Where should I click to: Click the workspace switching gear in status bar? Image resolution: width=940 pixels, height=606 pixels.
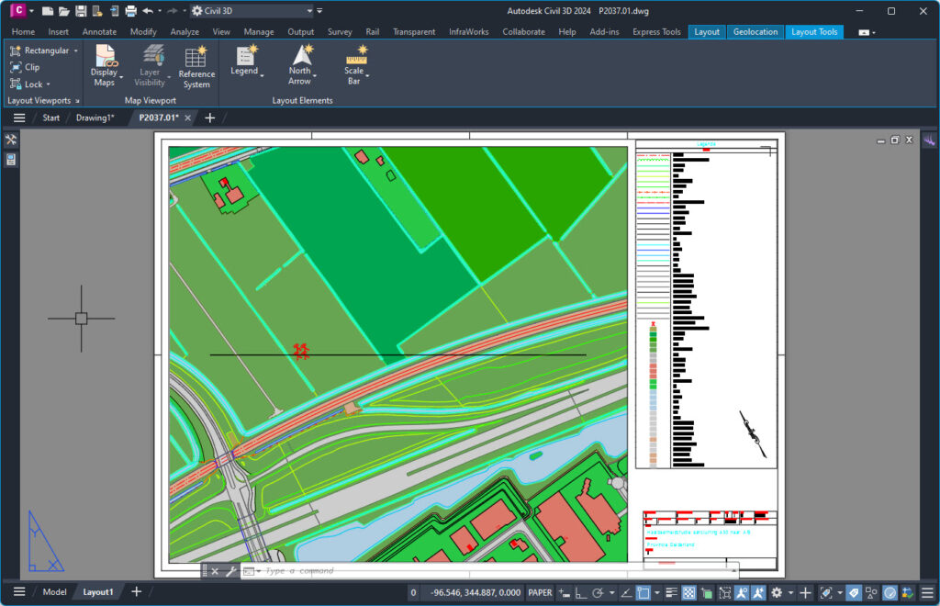click(x=777, y=593)
